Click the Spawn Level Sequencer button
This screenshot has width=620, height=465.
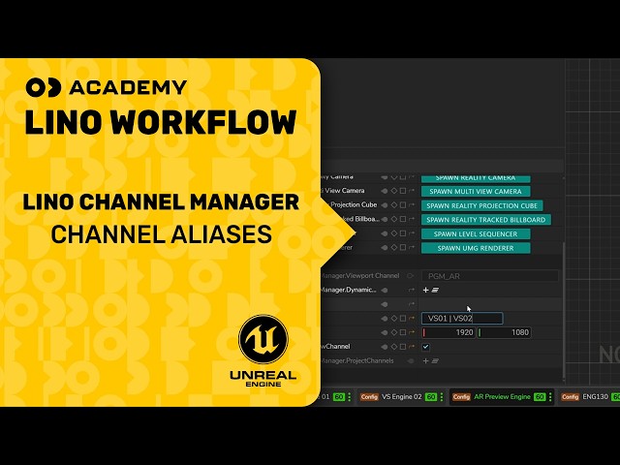pyautogui.click(x=476, y=234)
